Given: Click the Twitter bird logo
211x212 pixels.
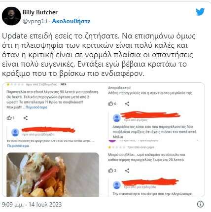Looking at the screenshot, I should coord(200,12).
